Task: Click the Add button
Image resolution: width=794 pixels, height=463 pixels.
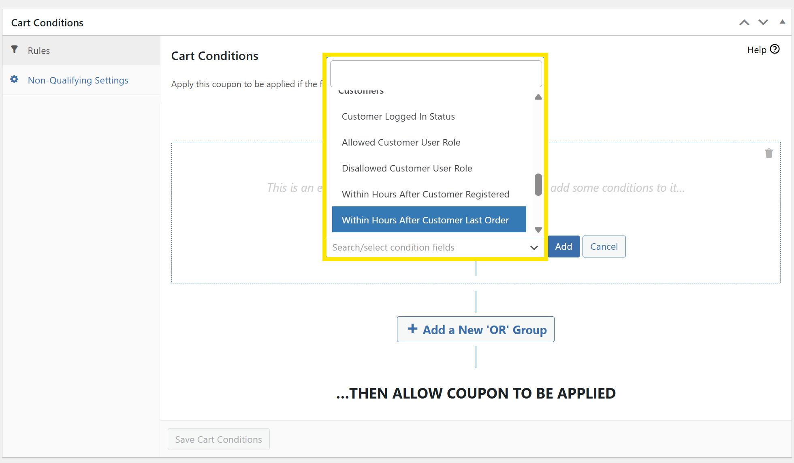Action: click(x=563, y=247)
